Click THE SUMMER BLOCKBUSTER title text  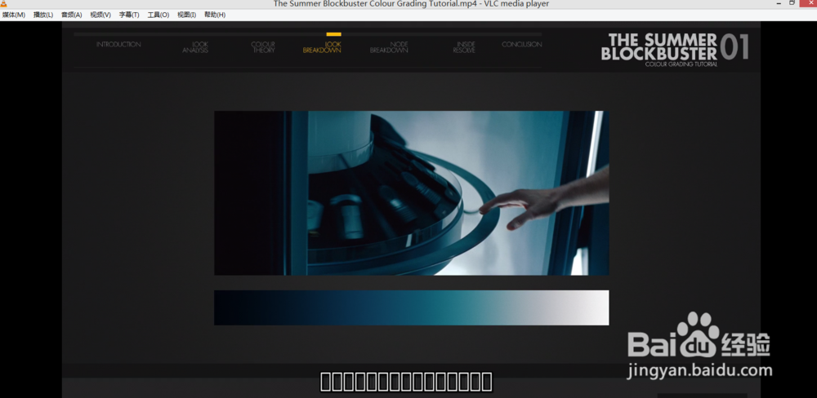point(659,47)
